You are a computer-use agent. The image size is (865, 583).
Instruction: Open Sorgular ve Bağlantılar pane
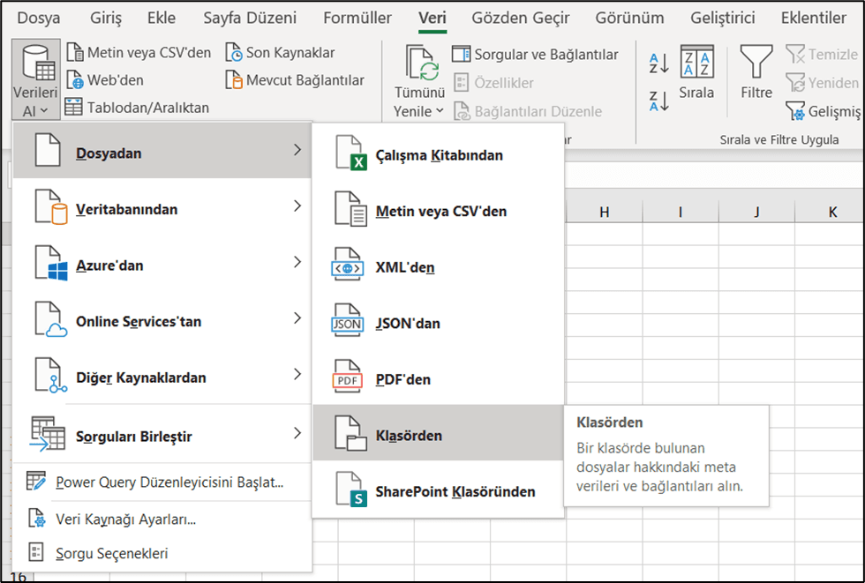535,55
